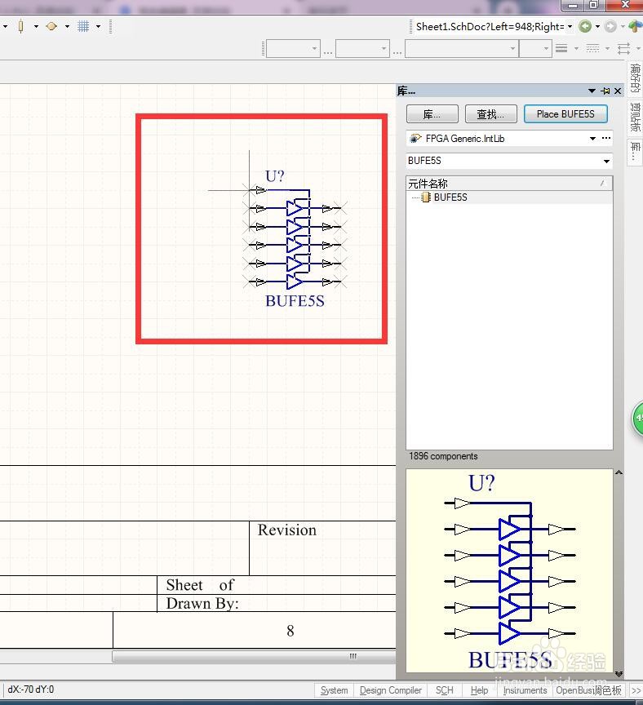Click the green navigate back icon
Image resolution: width=643 pixels, height=705 pixels.
click(585, 27)
